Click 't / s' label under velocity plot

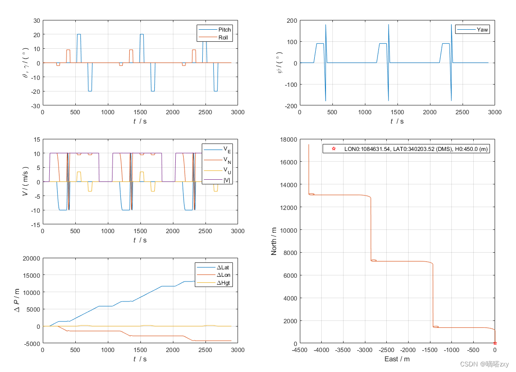140,240
